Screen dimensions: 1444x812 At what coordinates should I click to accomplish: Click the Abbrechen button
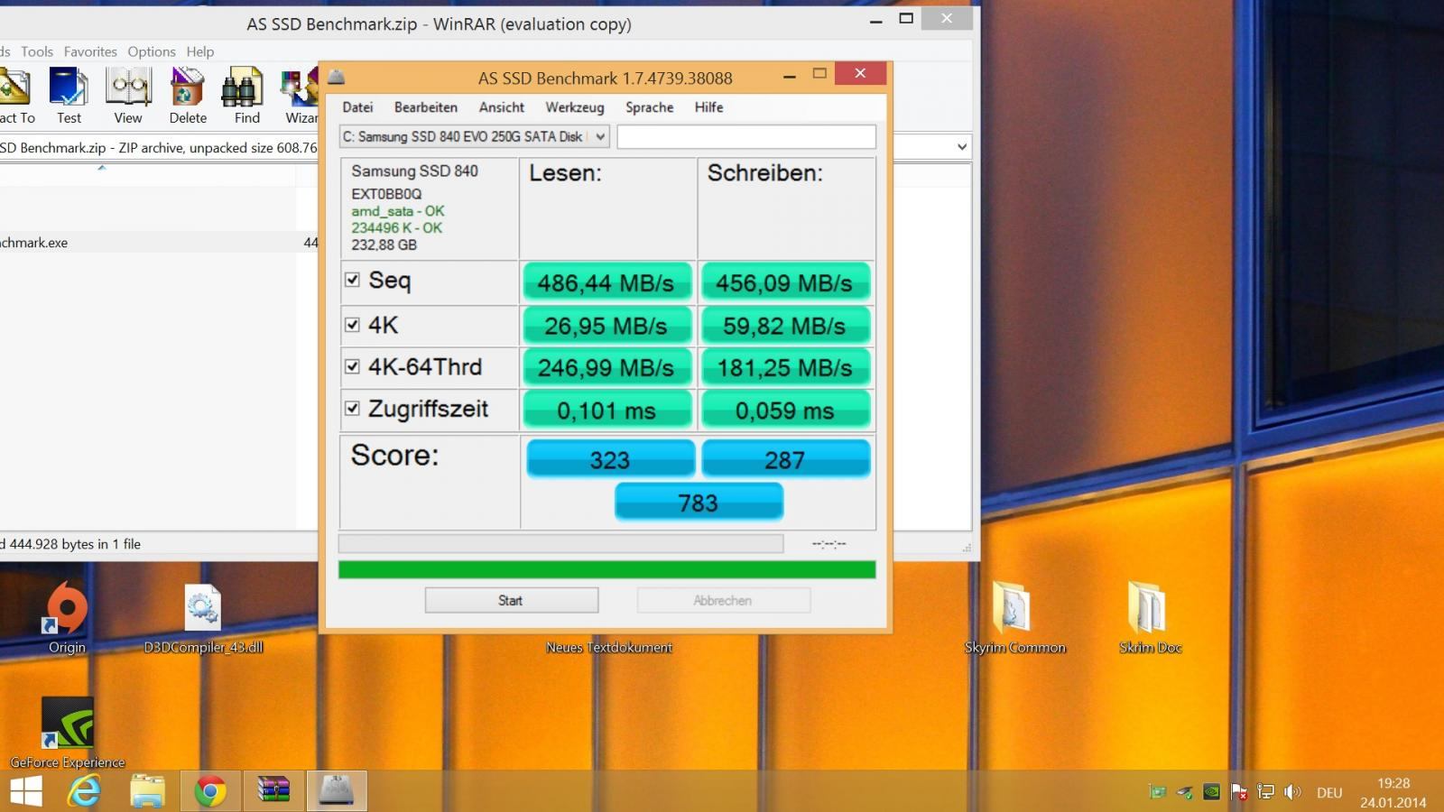pyautogui.click(x=723, y=600)
